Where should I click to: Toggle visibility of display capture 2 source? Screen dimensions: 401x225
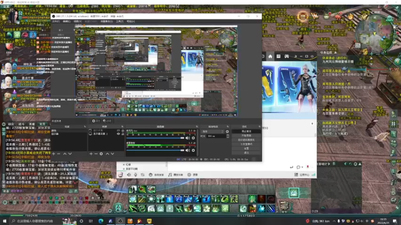pos(118,133)
